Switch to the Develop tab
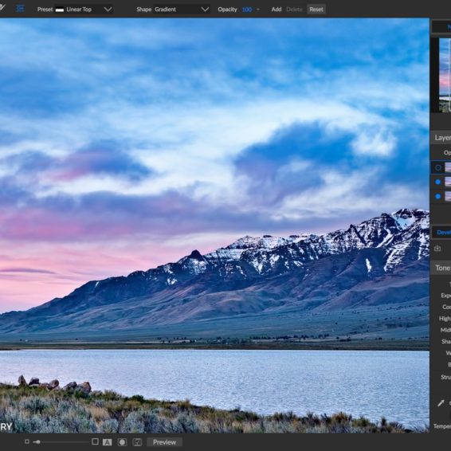The image size is (451, 451). [x=441, y=233]
